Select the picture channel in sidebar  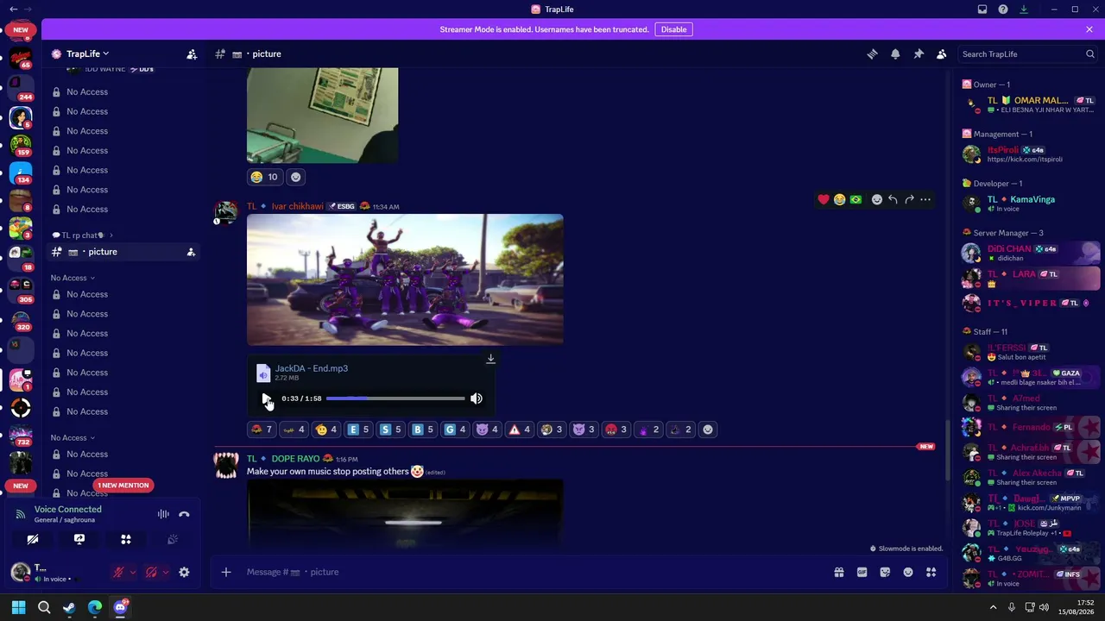click(x=123, y=252)
